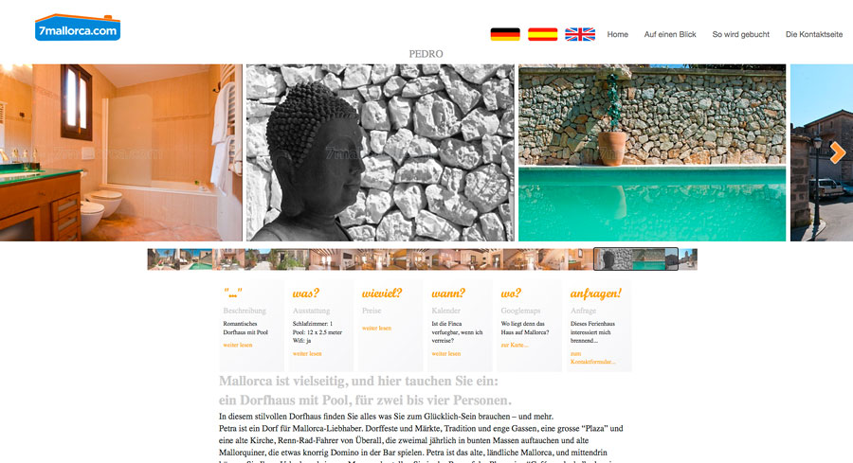Viewport: 853px width, 463px height.
Task: Open 'zur Karte...' Googlemaps link
Action: (x=515, y=345)
